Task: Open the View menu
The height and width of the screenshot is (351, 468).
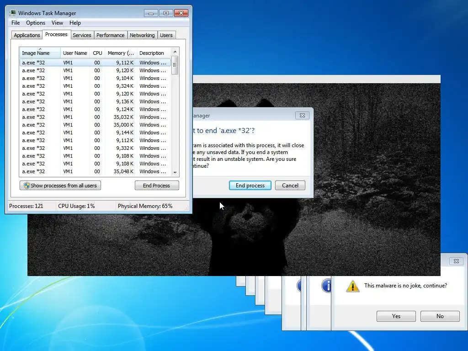Action: point(57,23)
